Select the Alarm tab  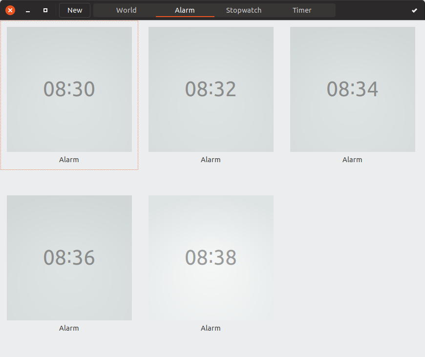[185, 10]
